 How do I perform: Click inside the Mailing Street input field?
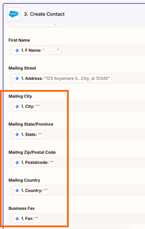pyautogui.click(x=77, y=78)
